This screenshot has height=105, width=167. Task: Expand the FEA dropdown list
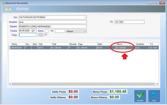click(85, 17)
